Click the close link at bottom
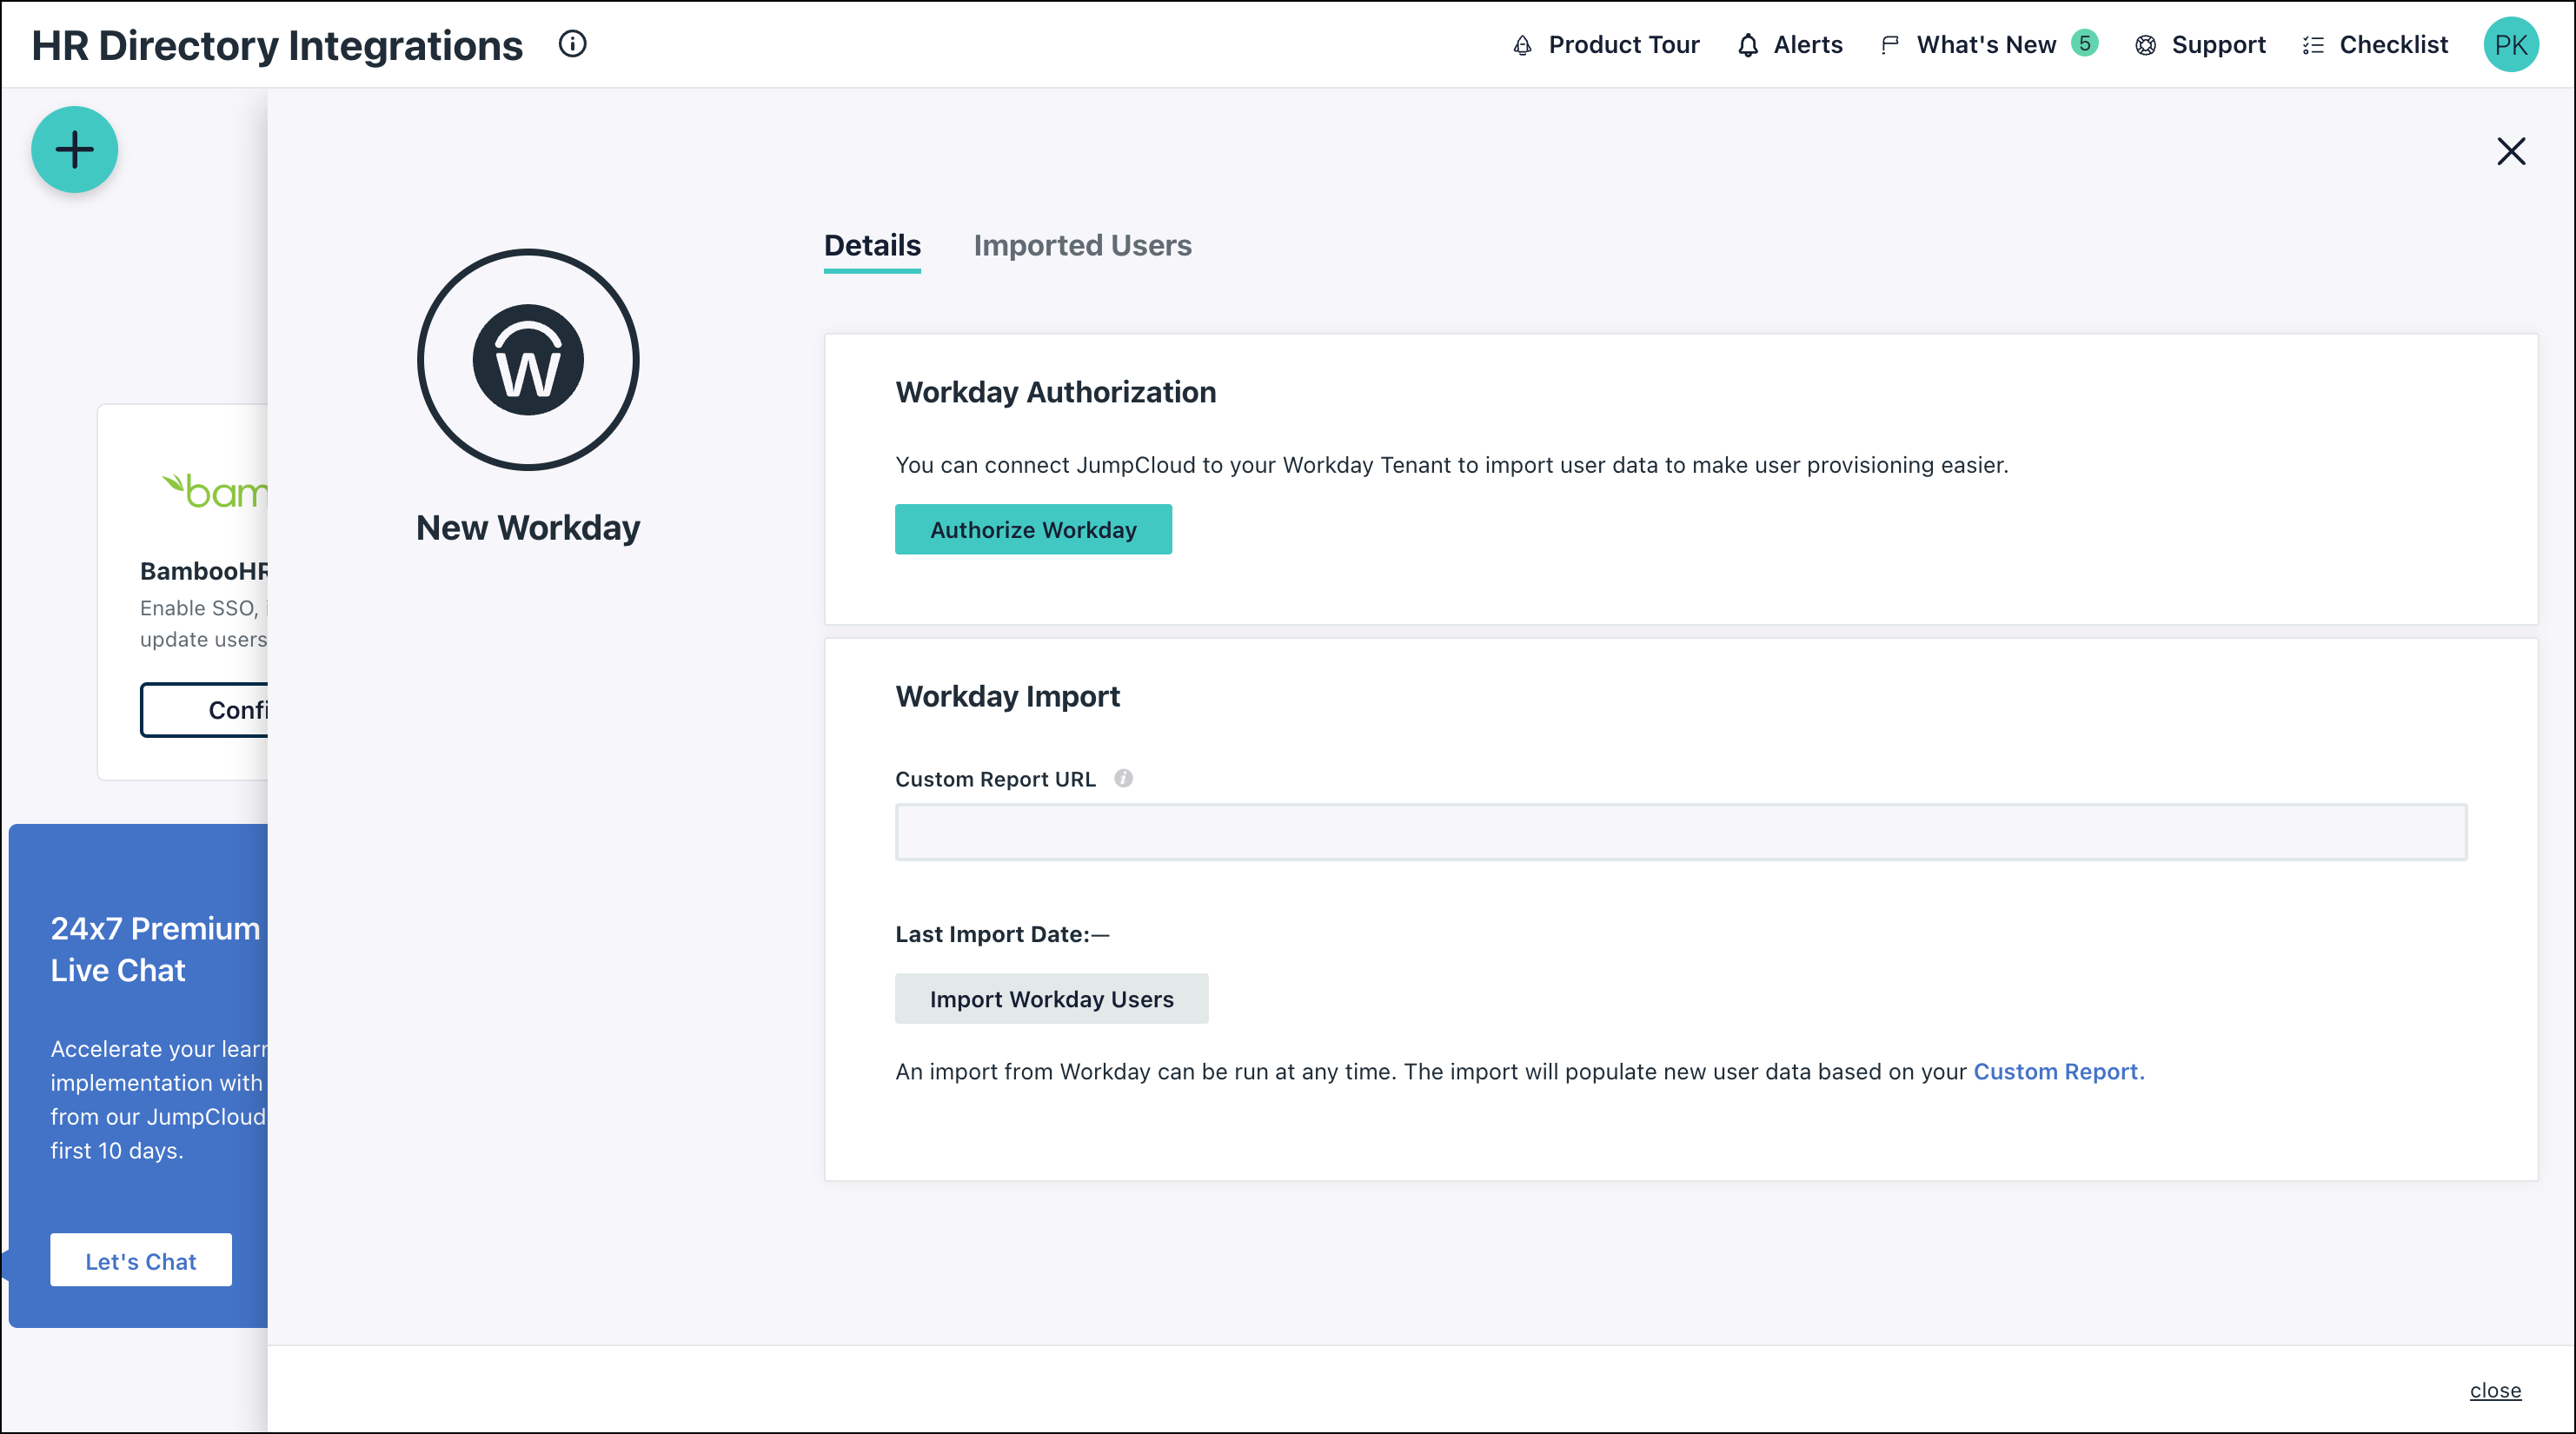The width and height of the screenshot is (2576, 1434). 2494,1389
